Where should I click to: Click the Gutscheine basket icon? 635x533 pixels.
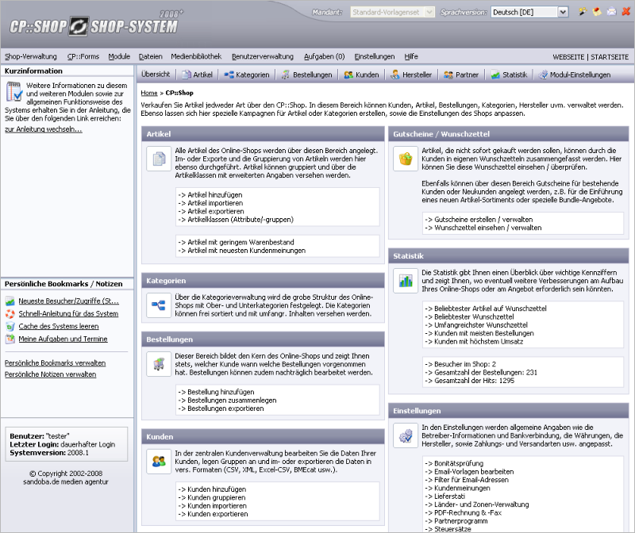406,159
